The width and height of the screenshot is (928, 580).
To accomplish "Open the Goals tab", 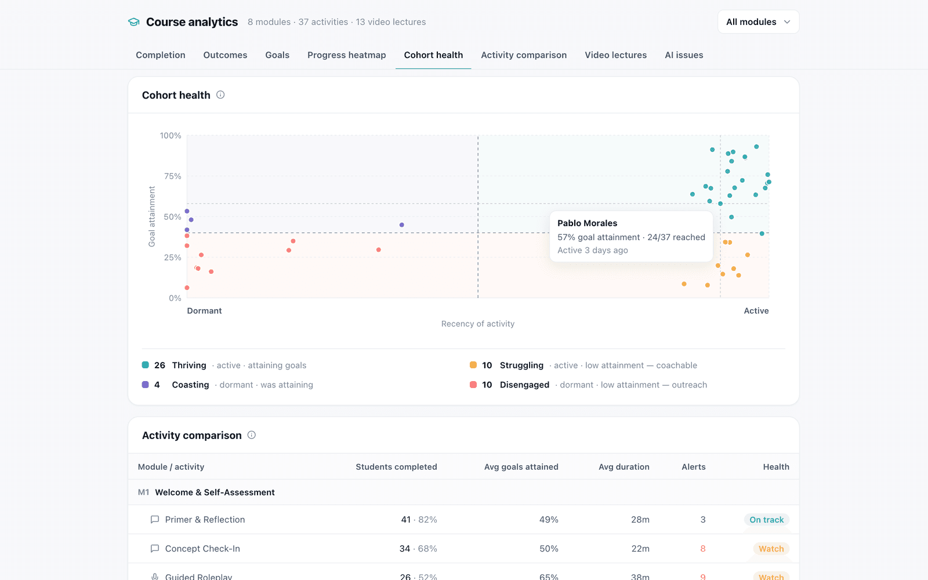I will coord(277,55).
